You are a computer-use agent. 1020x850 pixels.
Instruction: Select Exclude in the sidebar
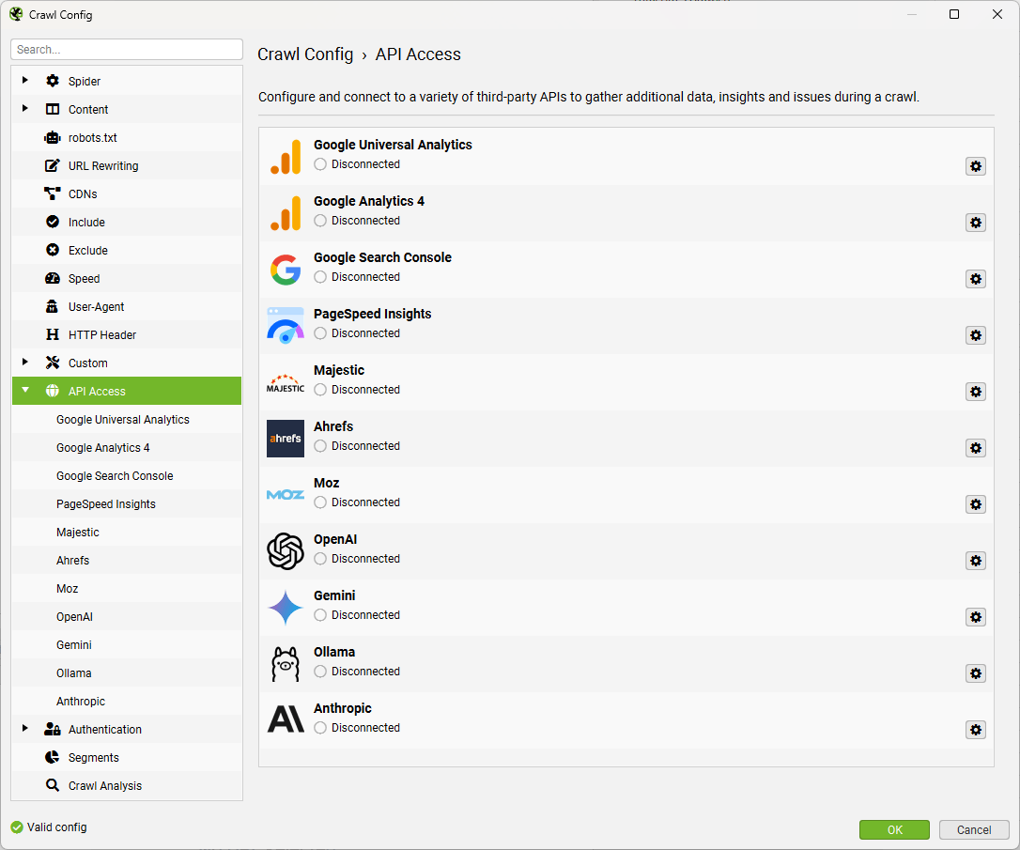[x=127, y=251]
